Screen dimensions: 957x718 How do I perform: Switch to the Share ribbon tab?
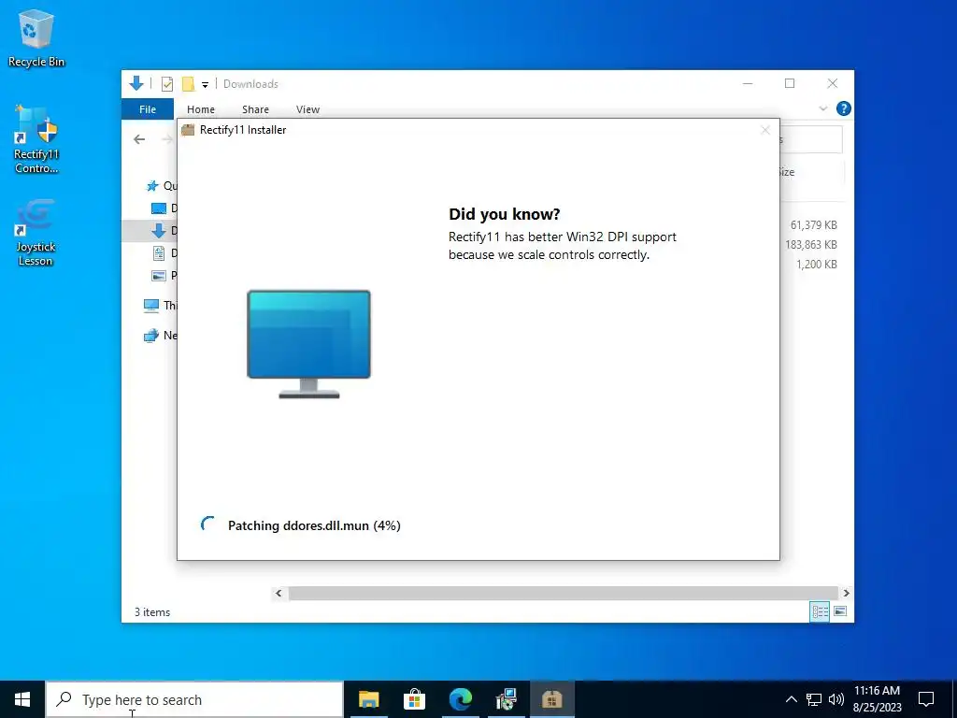[x=255, y=109]
